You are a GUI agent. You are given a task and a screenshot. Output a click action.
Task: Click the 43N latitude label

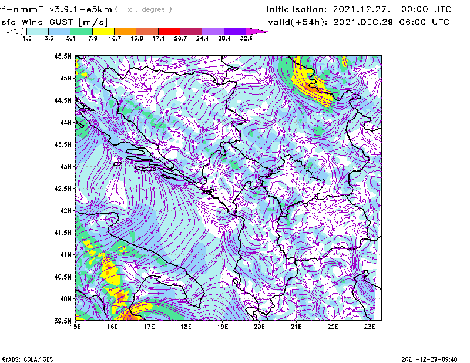[x=66, y=166]
